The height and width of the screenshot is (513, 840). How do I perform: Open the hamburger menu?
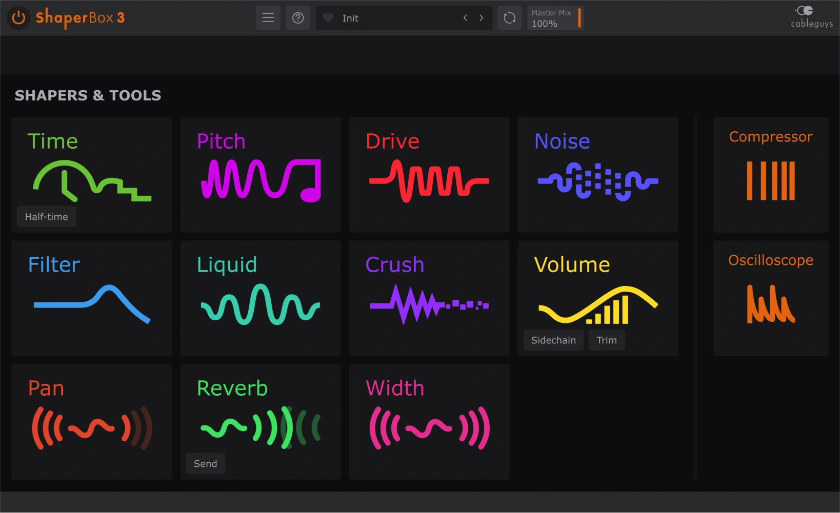[x=268, y=18]
